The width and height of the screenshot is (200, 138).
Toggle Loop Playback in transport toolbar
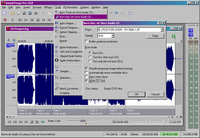pyautogui.click(x=12, y=20)
